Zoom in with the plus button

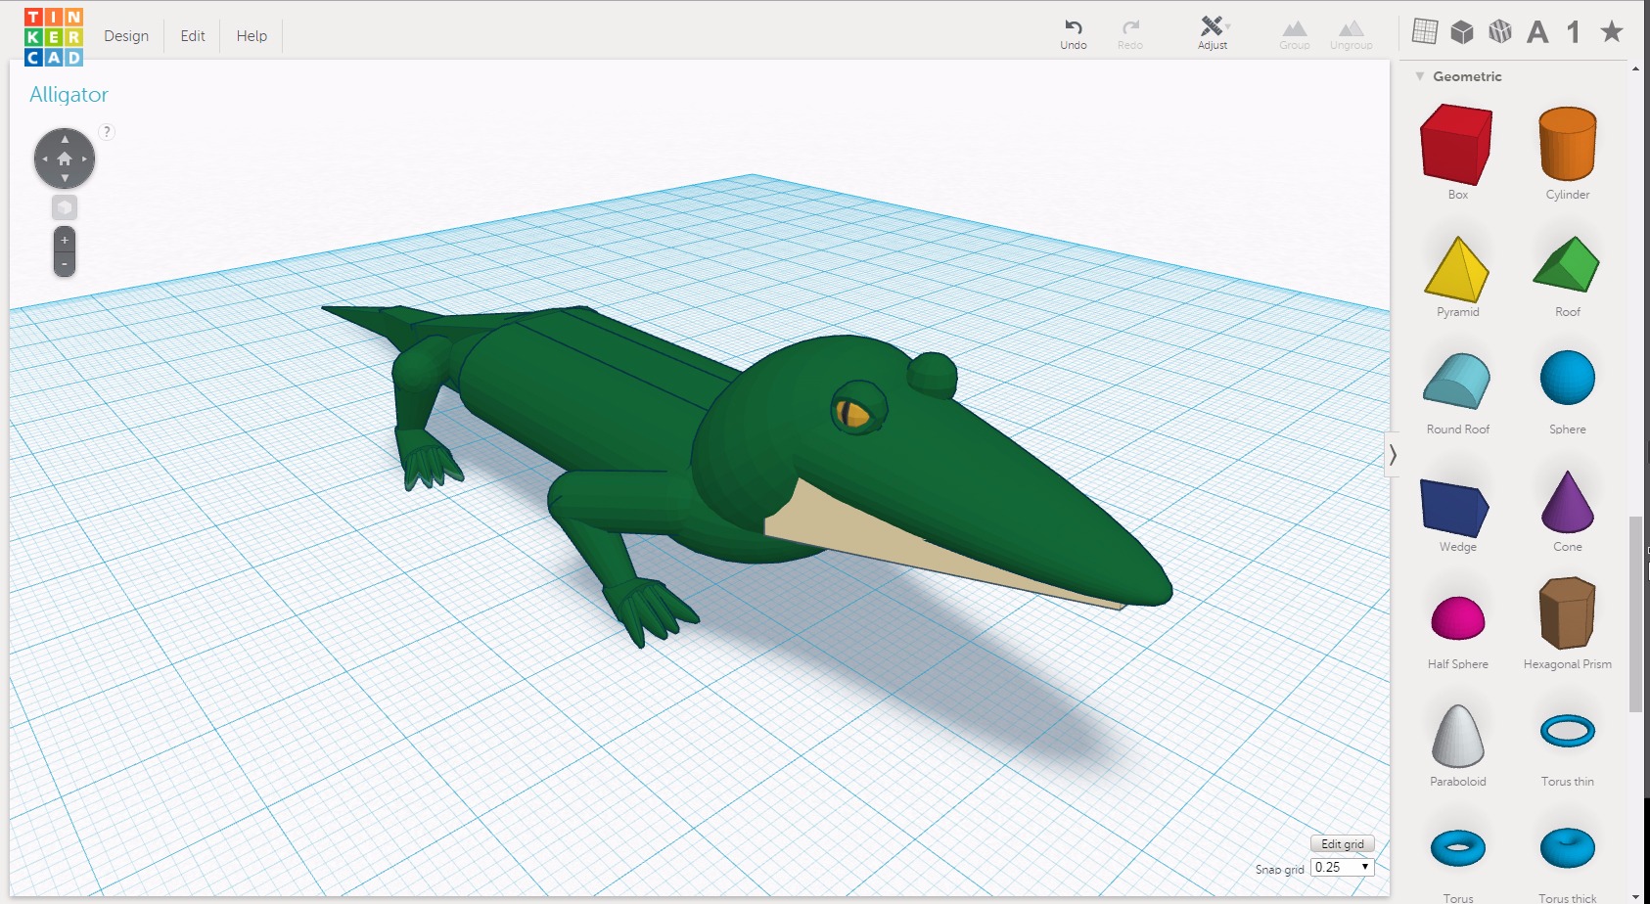[x=65, y=240]
